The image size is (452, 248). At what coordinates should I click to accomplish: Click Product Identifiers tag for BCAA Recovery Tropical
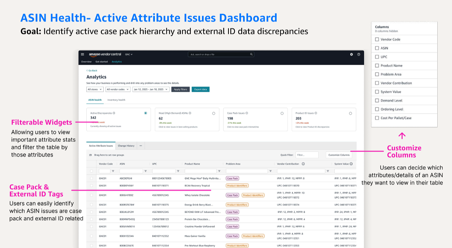(x=237, y=186)
